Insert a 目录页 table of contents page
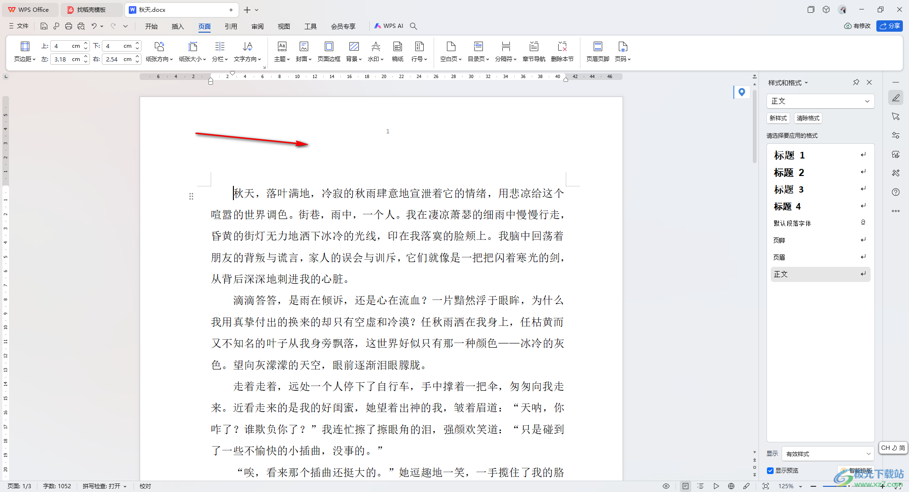Screen dimensions: 909x492 (x=478, y=52)
